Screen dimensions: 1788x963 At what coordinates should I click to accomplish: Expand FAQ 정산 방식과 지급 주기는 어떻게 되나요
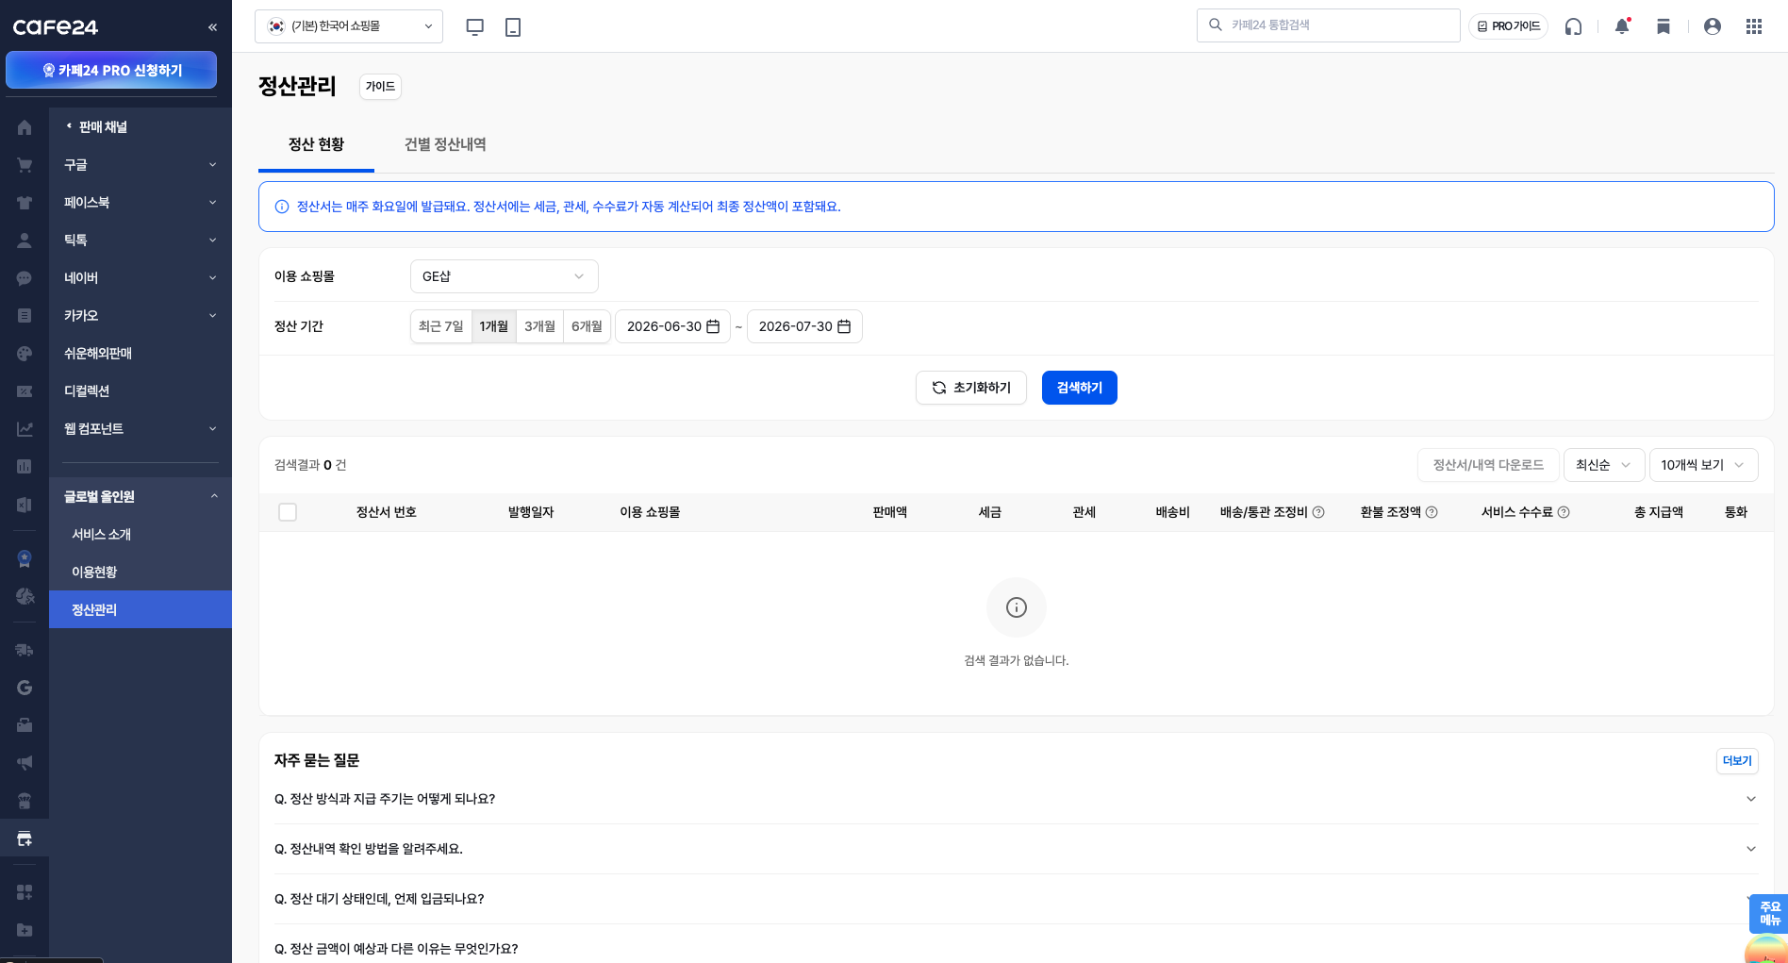pyautogui.click(x=1016, y=799)
